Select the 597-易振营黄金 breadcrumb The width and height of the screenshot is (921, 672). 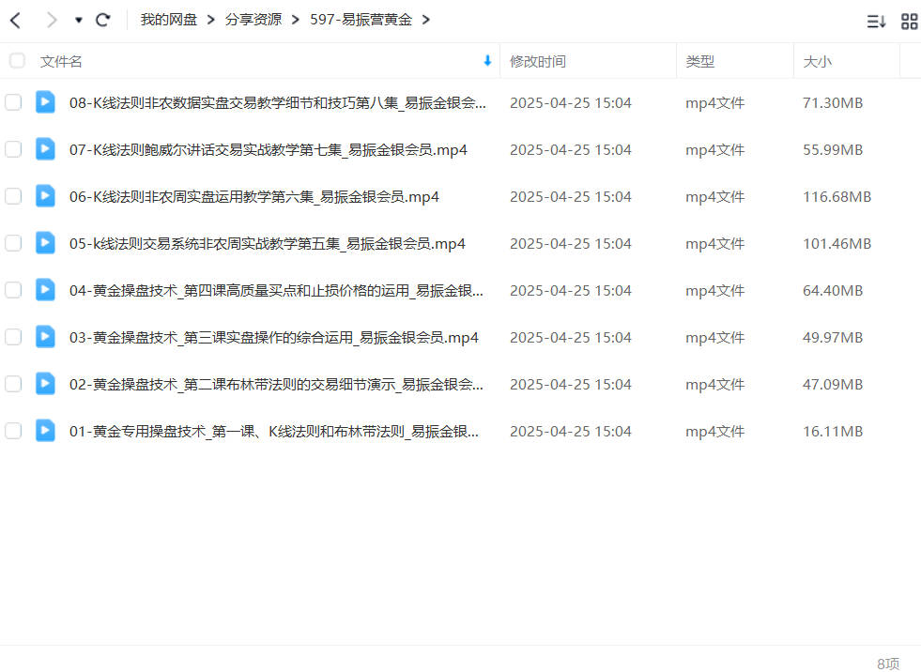[361, 20]
